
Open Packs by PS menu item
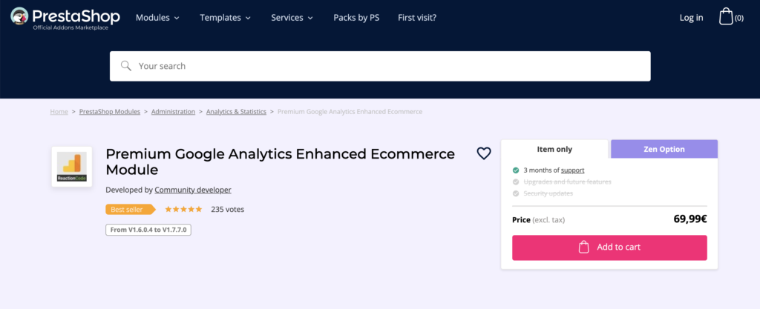(x=356, y=18)
